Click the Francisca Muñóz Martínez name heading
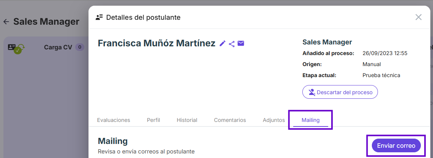Image resolution: width=433 pixels, height=158 pixels. tap(156, 43)
